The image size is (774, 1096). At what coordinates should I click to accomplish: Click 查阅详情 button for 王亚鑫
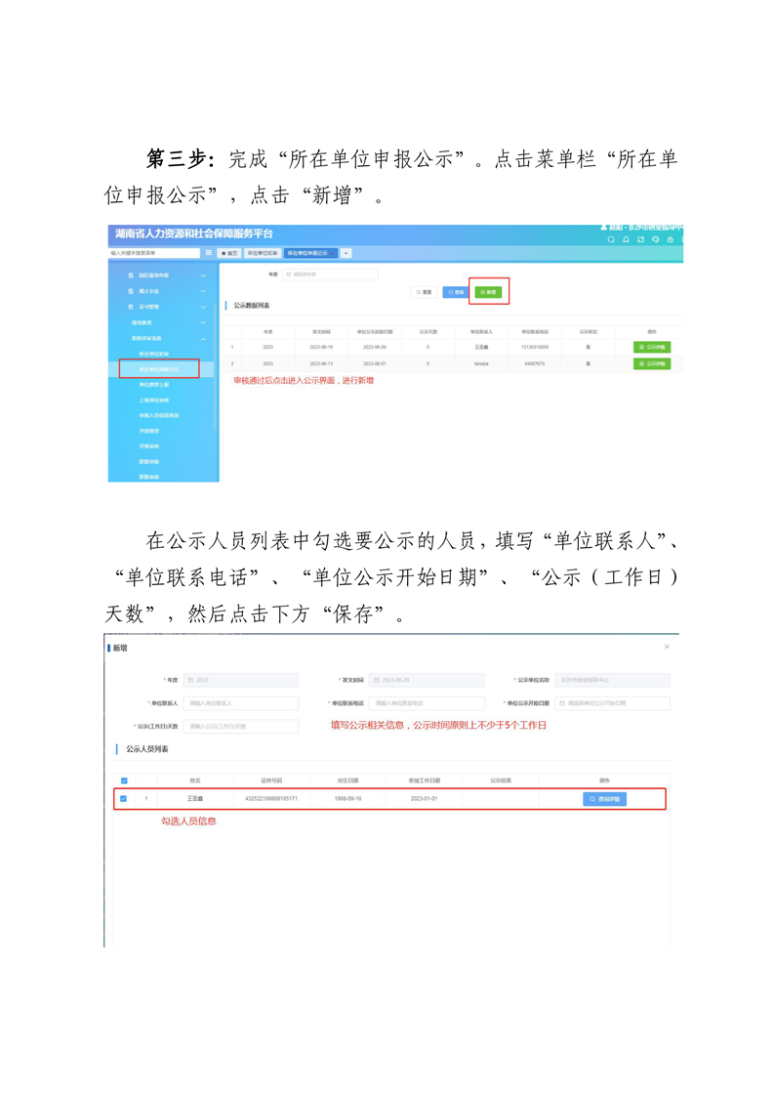tap(604, 799)
